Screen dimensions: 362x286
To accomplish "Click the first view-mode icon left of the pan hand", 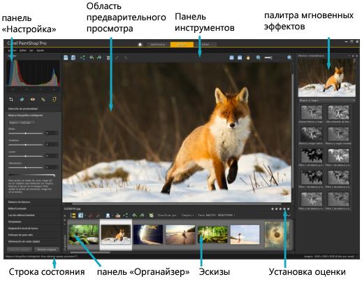I will coord(231,57).
